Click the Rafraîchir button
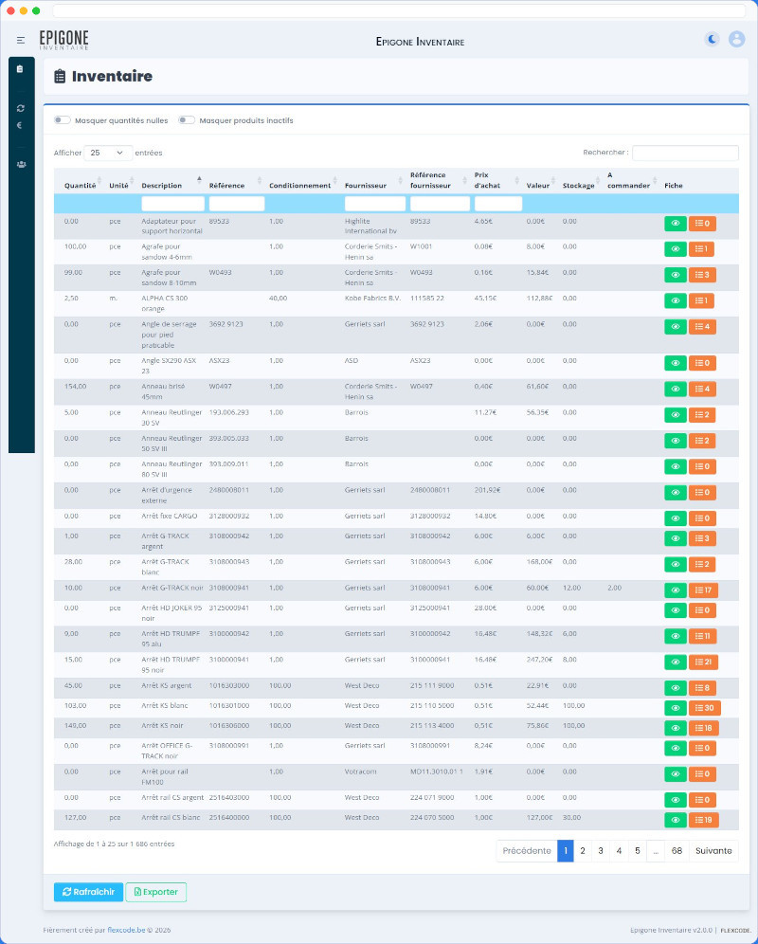 [x=88, y=892]
